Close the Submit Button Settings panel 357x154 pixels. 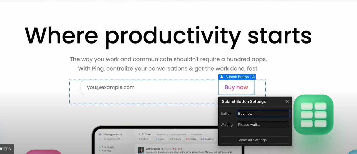(x=287, y=101)
